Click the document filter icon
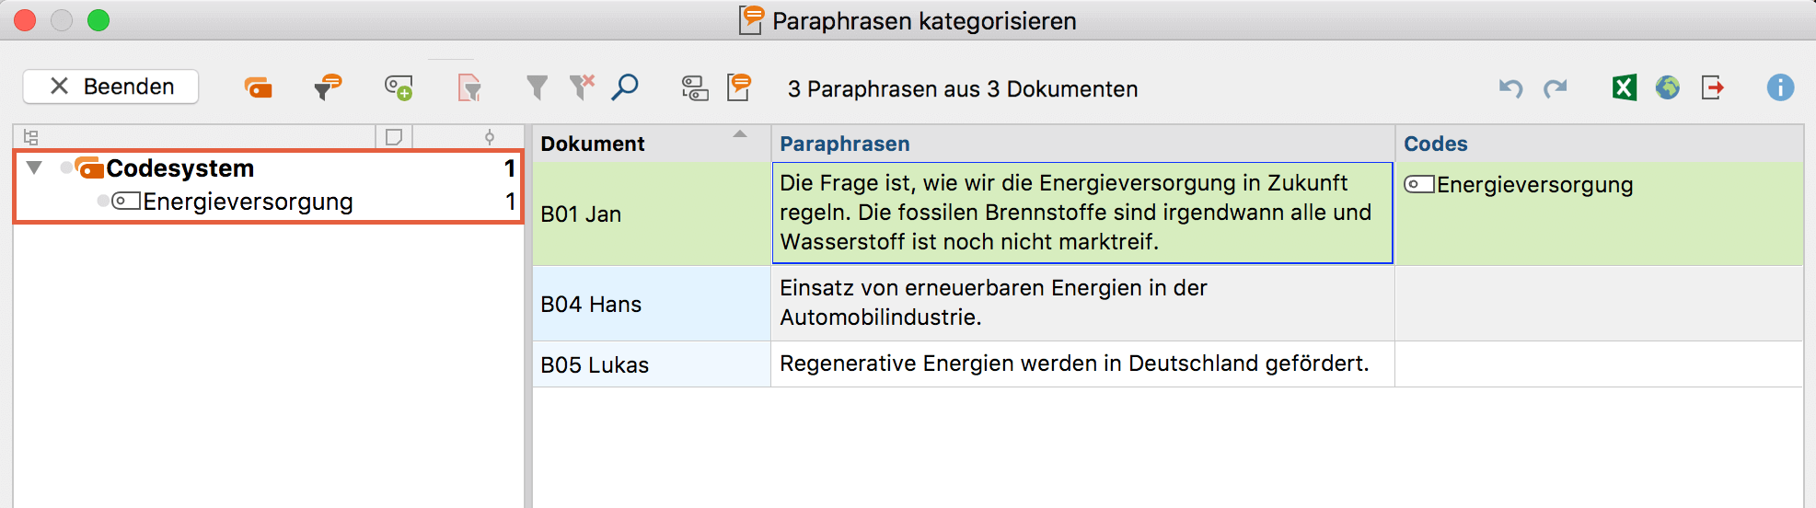 [469, 87]
